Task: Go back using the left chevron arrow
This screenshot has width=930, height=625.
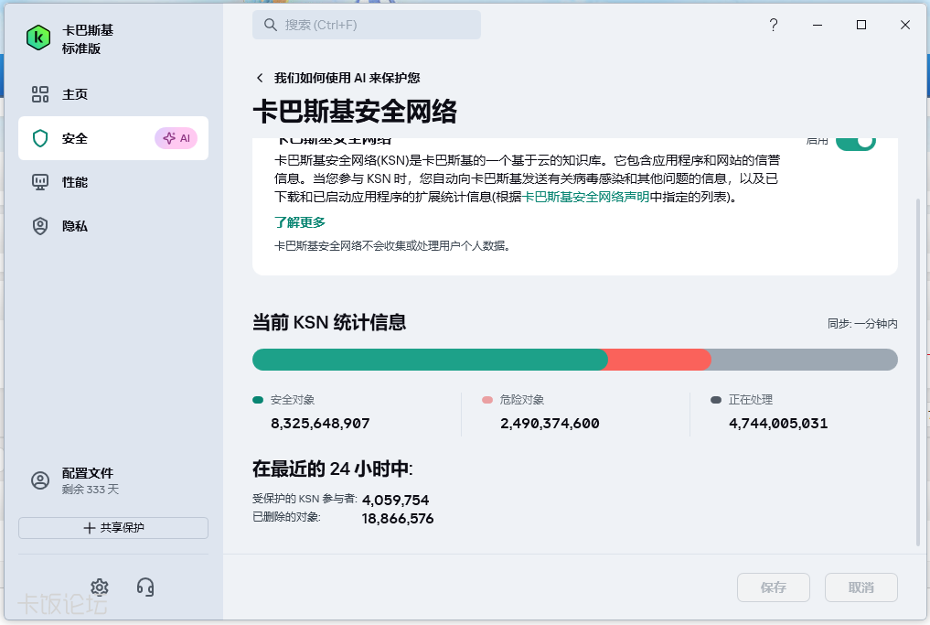Action: [260, 78]
